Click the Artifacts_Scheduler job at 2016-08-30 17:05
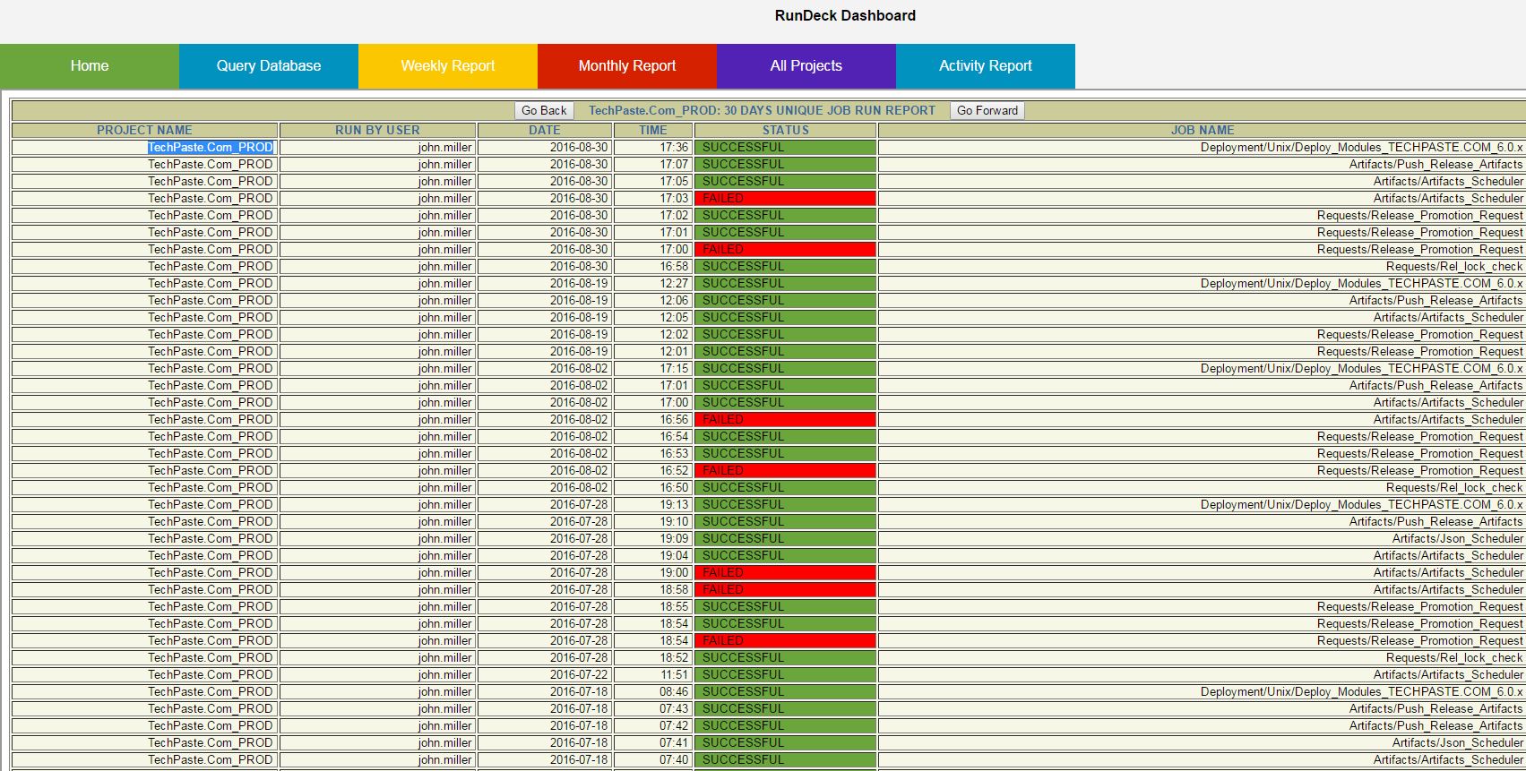 [x=1448, y=182]
